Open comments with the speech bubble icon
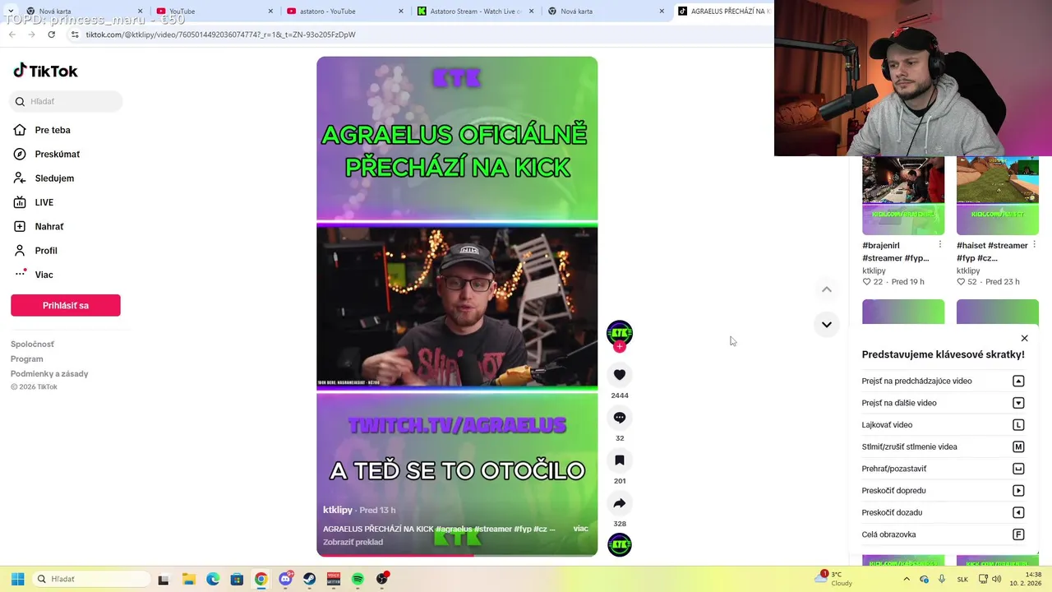The height and width of the screenshot is (592, 1052). [x=620, y=418]
